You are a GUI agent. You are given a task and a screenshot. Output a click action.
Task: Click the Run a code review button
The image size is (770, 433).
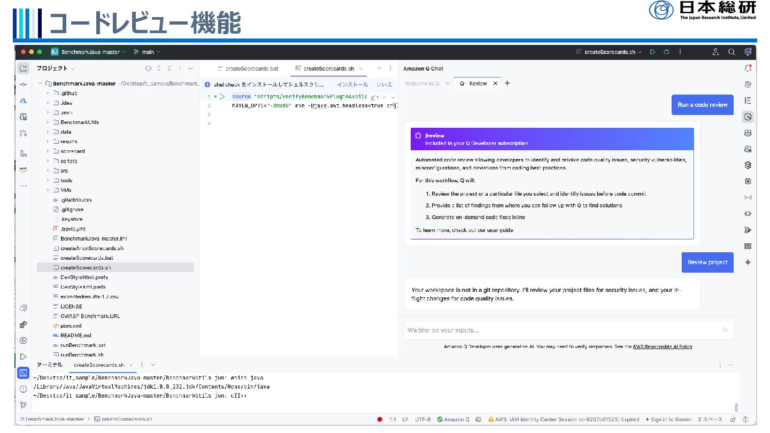(703, 105)
